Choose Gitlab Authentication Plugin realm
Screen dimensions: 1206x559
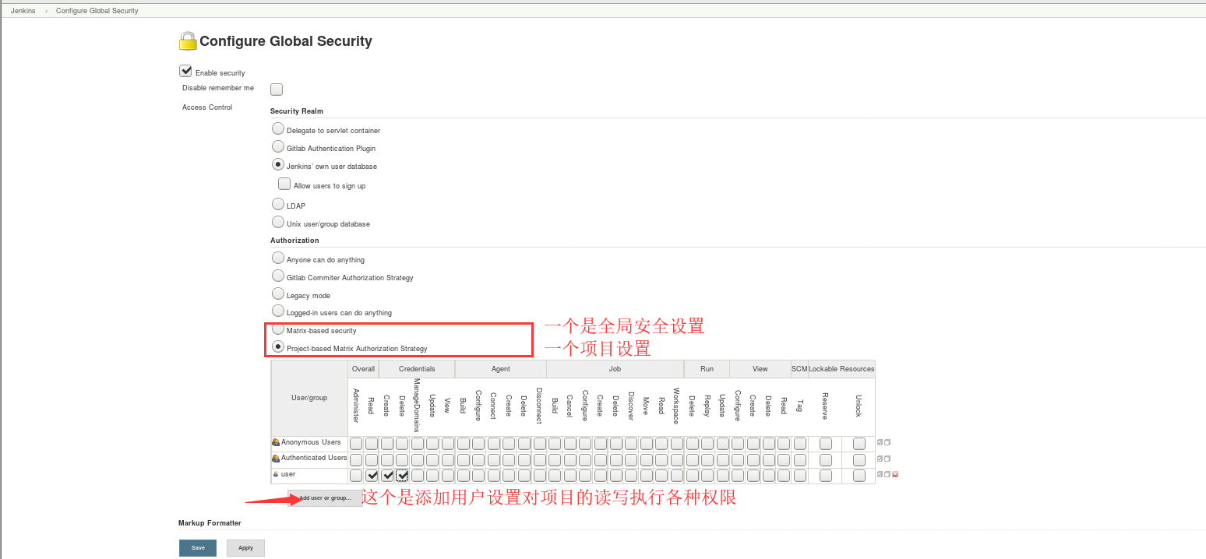tap(278, 146)
